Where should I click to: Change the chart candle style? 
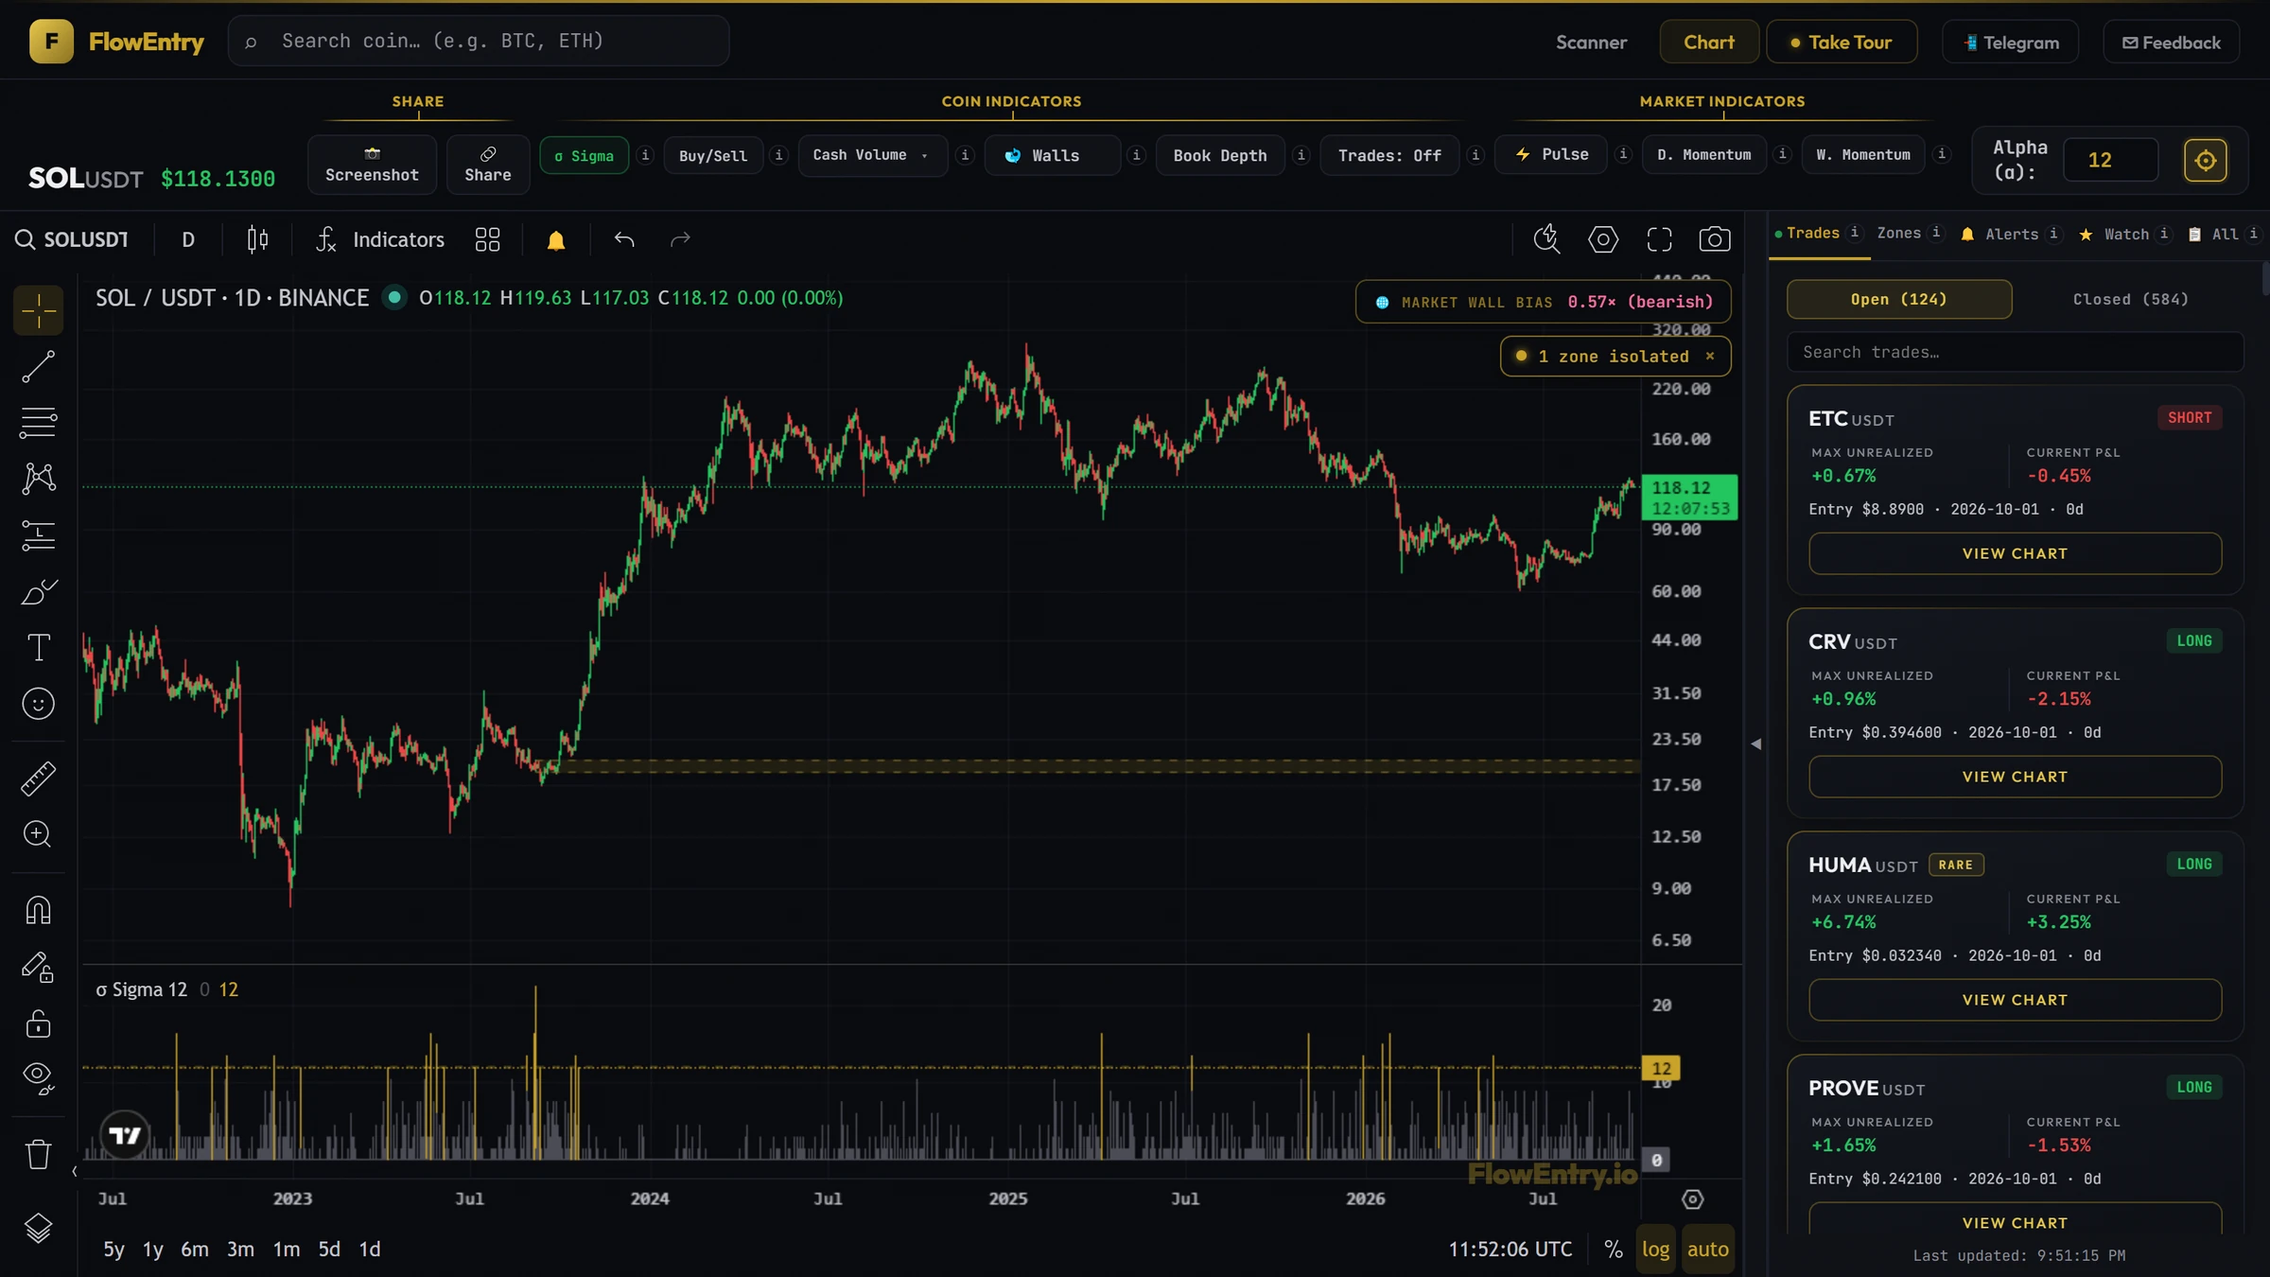pos(257,239)
